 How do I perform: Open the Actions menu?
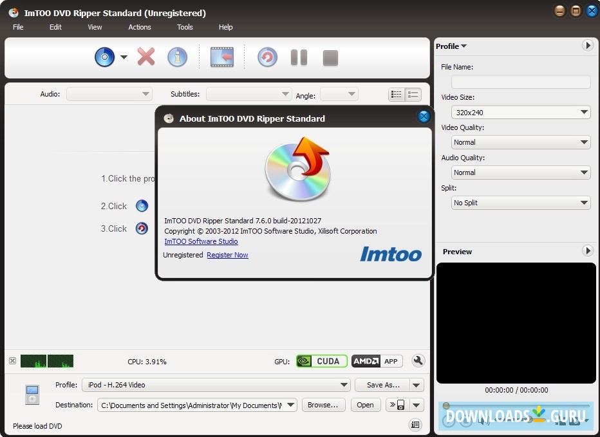click(x=139, y=27)
